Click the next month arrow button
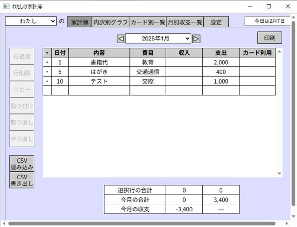The width and height of the screenshot is (297, 227). coord(196,39)
